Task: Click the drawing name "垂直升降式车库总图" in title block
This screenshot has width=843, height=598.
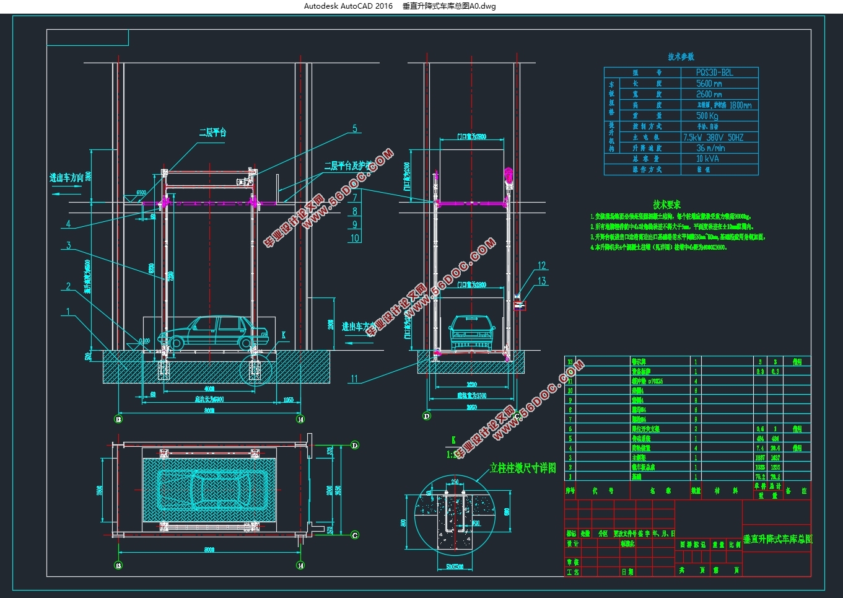Action: click(777, 539)
